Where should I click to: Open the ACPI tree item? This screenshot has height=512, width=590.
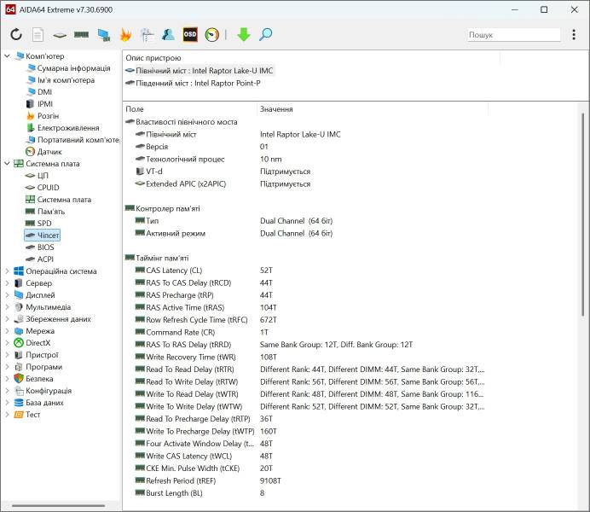tap(45, 259)
